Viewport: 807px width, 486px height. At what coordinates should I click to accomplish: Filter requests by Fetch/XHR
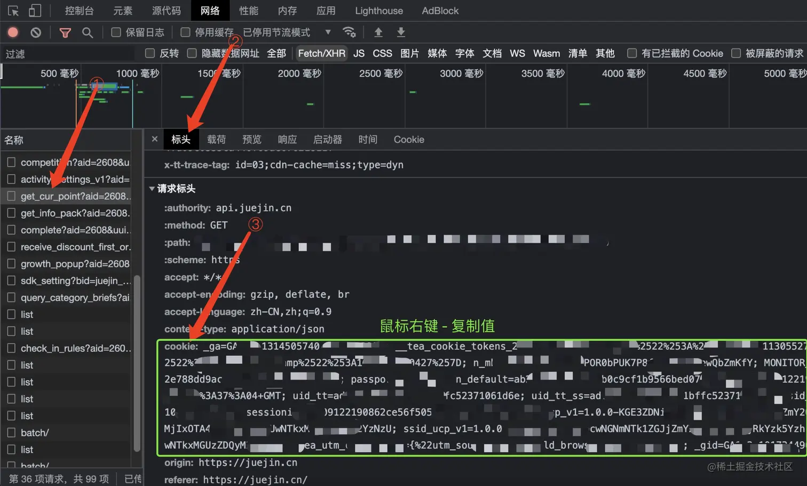point(322,53)
